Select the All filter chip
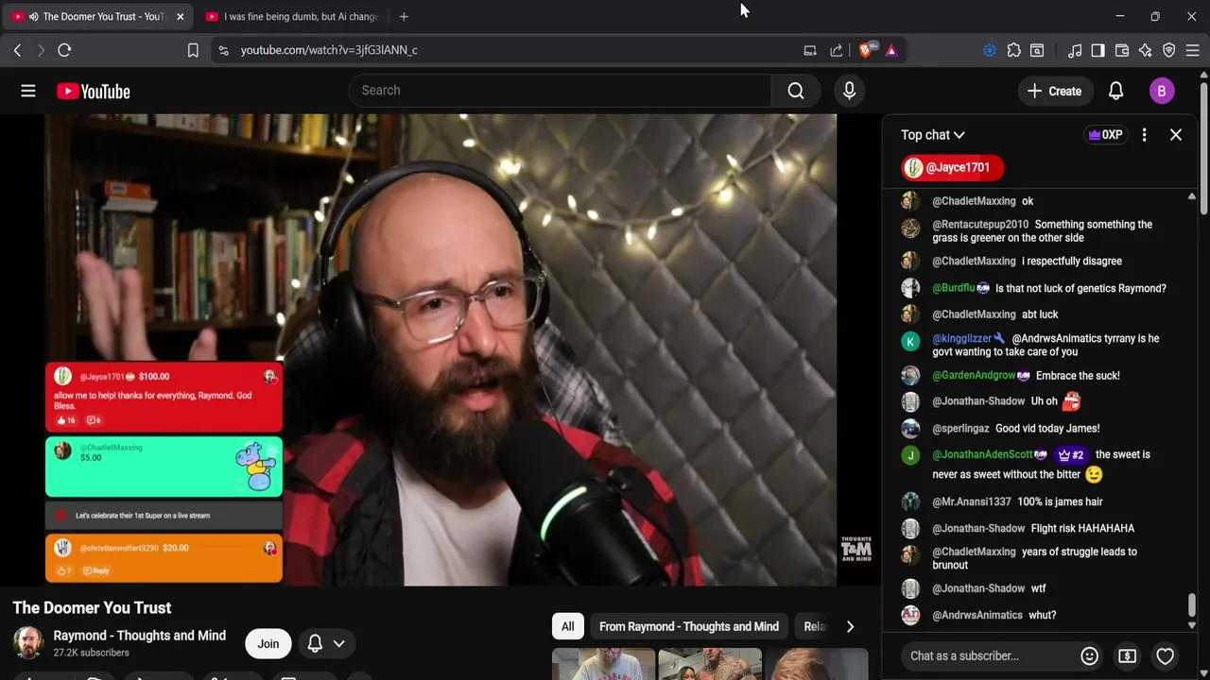This screenshot has width=1210, height=680. click(x=567, y=626)
